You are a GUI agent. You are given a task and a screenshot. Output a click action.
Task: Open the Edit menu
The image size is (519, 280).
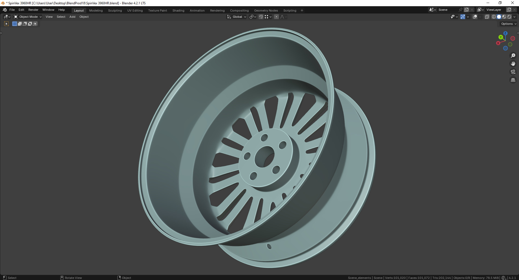click(x=21, y=10)
